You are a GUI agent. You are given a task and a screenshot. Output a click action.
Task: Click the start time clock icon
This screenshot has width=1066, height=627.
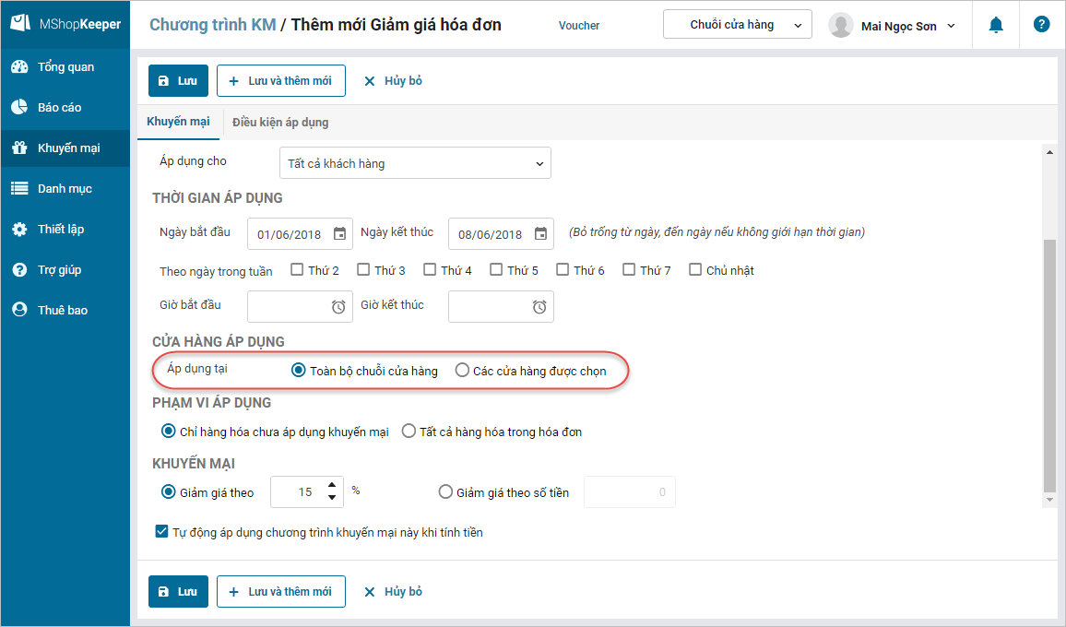pos(338,307)
